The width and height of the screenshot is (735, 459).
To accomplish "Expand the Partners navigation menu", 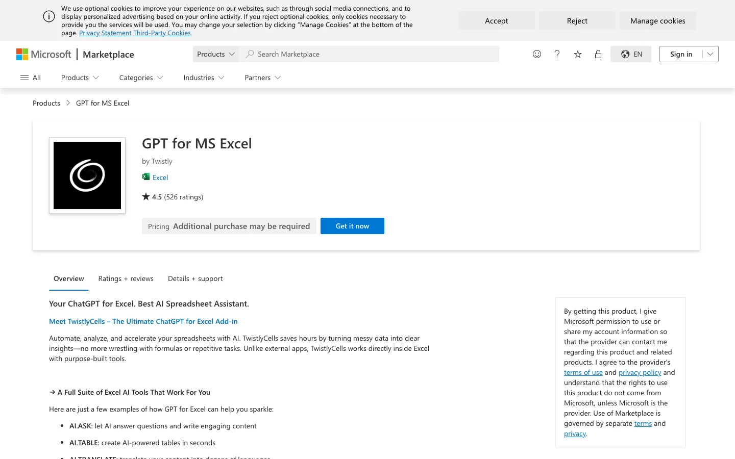I will point(263,78).
